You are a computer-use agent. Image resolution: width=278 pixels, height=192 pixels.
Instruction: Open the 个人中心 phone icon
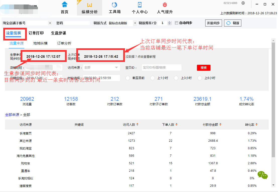coord(140,5)
